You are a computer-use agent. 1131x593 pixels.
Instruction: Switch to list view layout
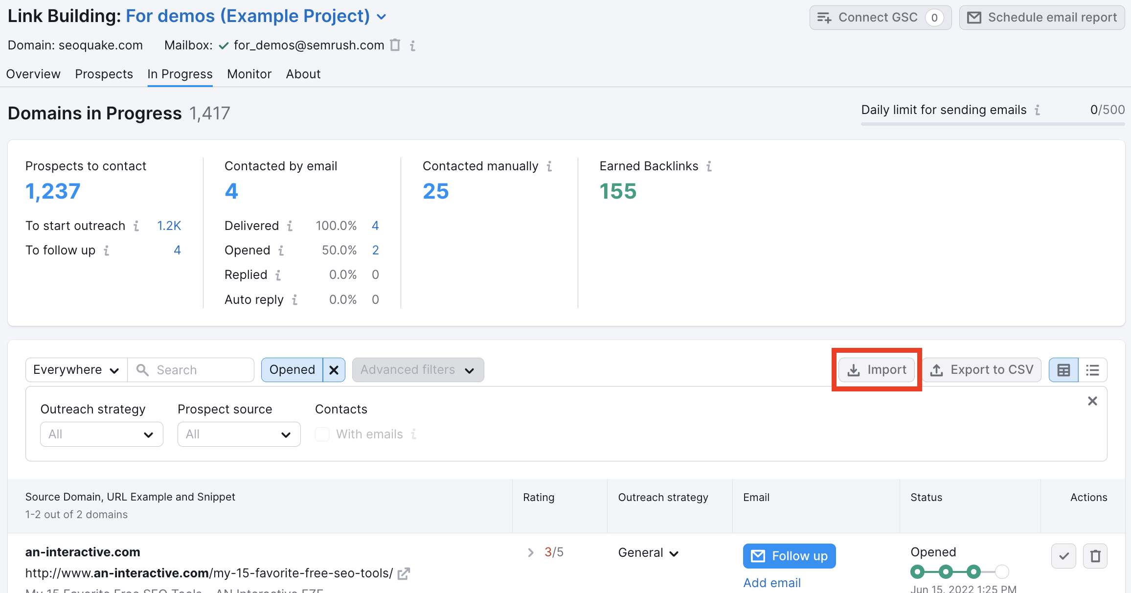(x=1092, y=369)
